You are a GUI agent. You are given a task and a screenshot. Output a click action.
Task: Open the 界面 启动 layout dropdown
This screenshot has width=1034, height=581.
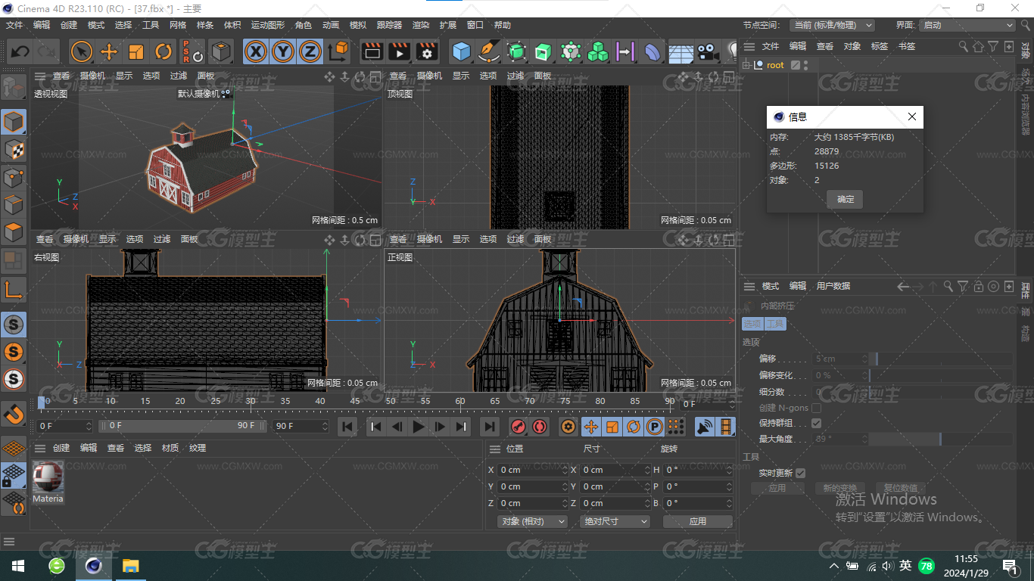tap(967, 25)
